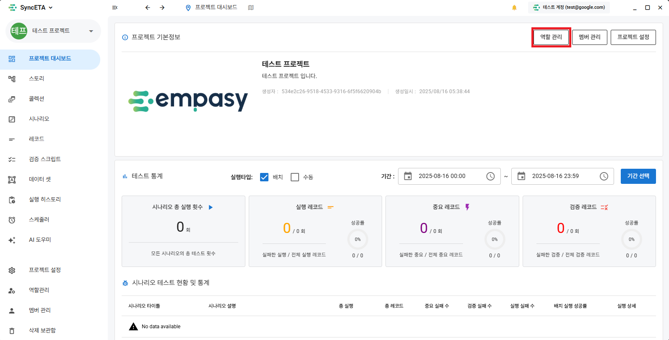Viewport: 669px width, 340px height.
Task: Navigate back with left arrow
Action: pyautogui.click(x=148, y=8)
